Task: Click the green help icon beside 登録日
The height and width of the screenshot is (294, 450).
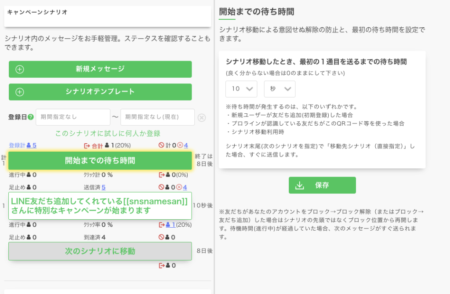Action: (31, 117)
